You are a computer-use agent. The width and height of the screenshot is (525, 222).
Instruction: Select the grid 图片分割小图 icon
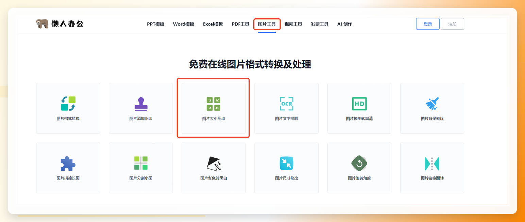141,163
